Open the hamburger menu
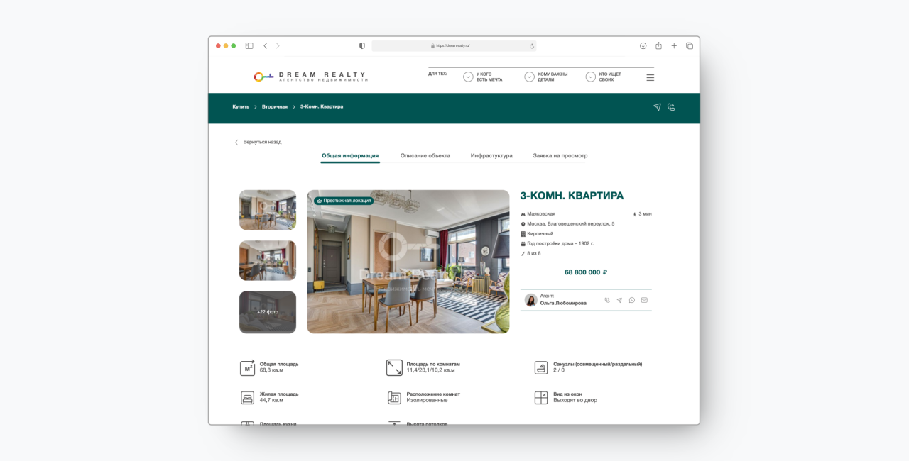The height and width of the screenshot is (461, 909). [651, 77]
